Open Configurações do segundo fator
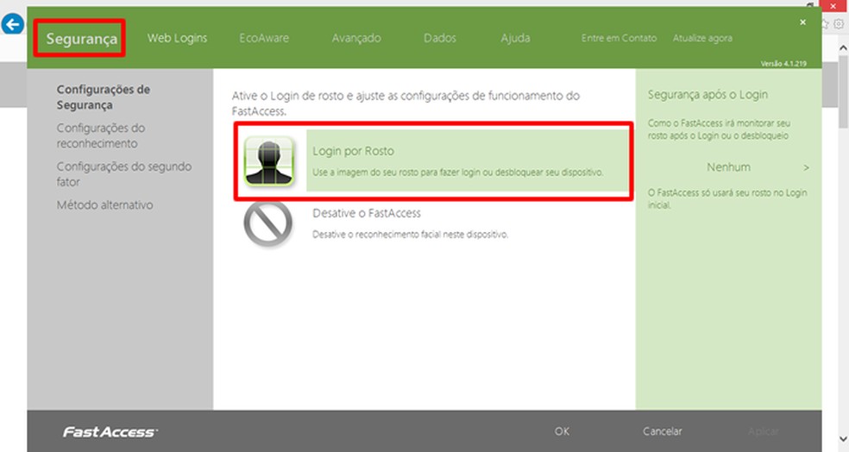Screen dimensions: 849x452 124,173
